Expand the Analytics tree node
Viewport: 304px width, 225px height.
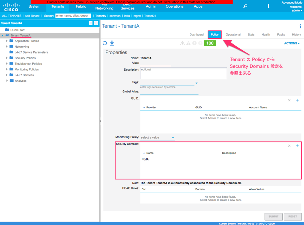click(x=7, y=81)
